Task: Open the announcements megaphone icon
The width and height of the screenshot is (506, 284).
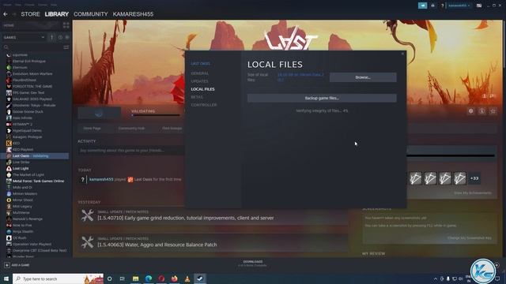Action: 422,6
